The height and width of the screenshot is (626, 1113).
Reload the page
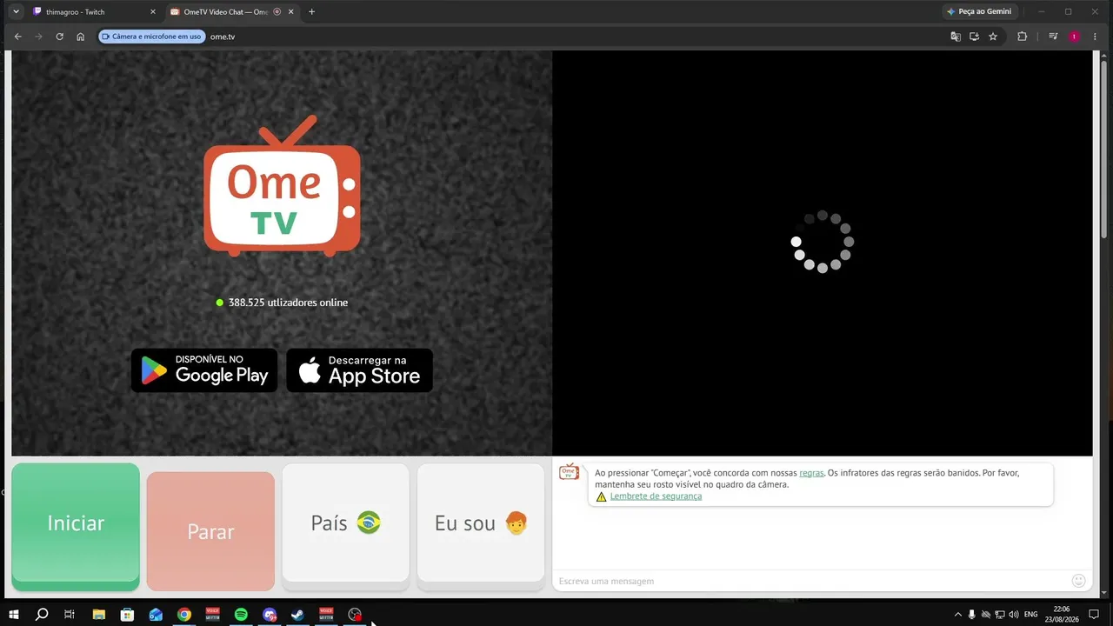click(59, 37)
